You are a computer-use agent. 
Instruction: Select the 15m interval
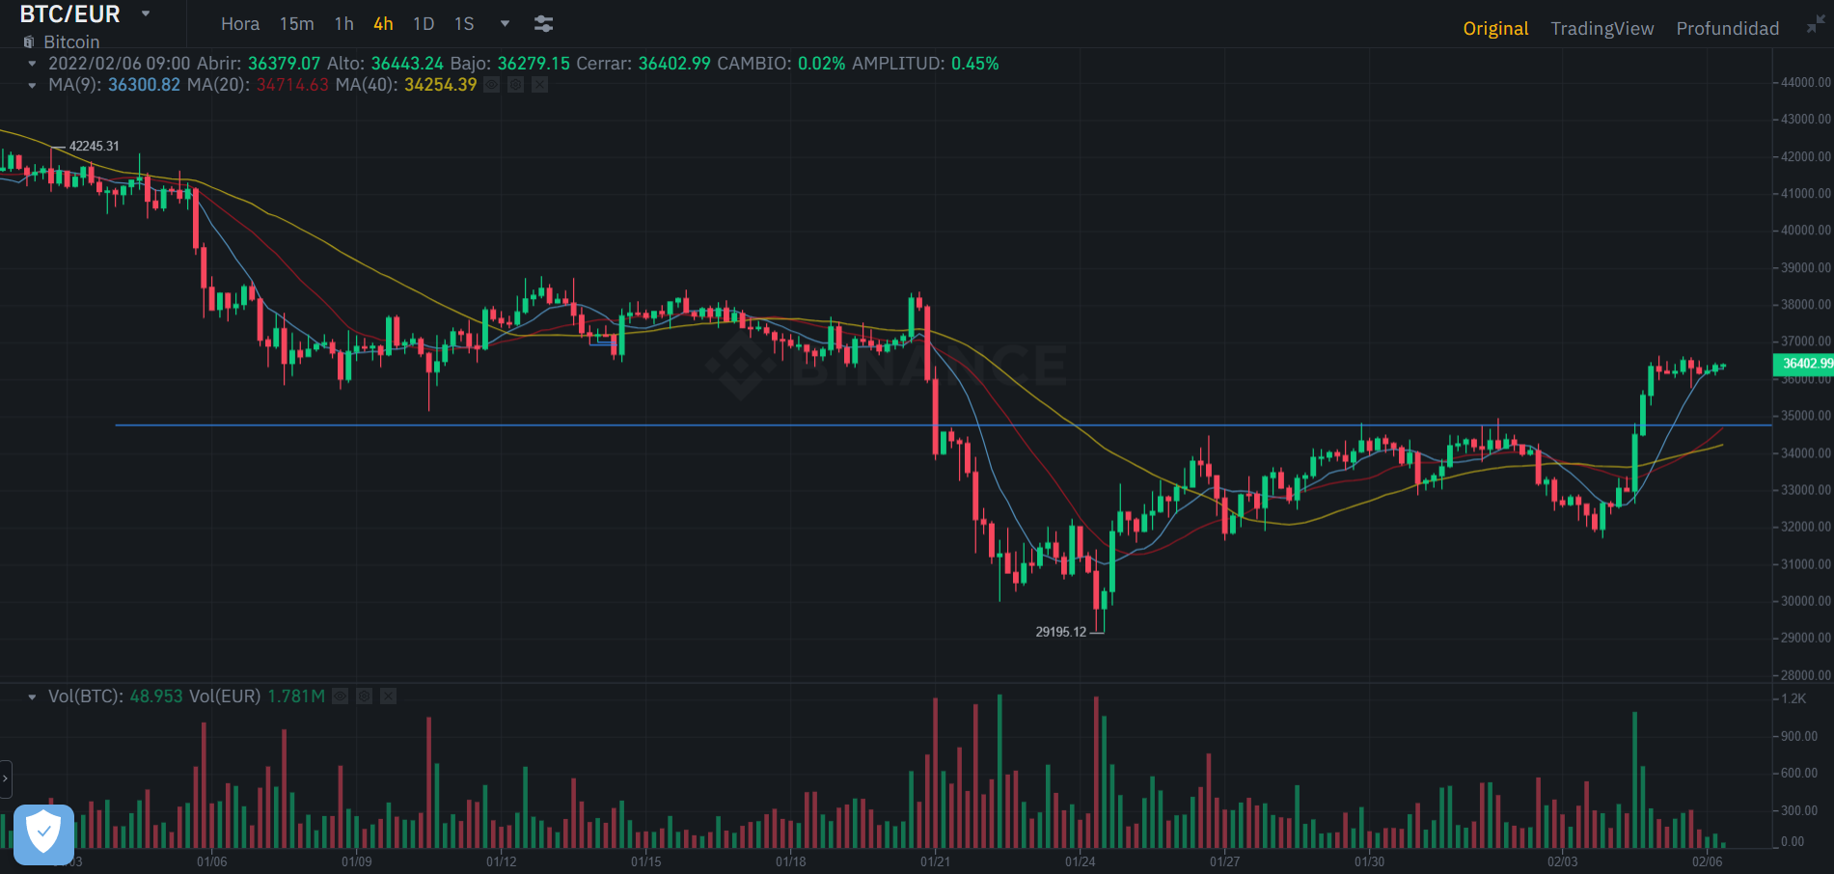[x=296, y=24]
